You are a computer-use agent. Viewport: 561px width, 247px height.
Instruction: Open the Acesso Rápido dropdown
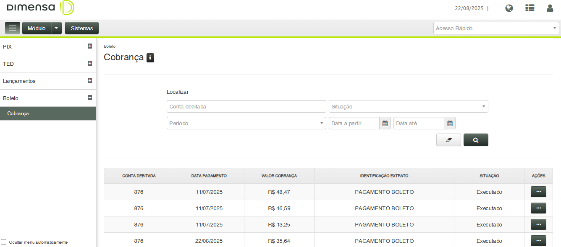point(495,28)
